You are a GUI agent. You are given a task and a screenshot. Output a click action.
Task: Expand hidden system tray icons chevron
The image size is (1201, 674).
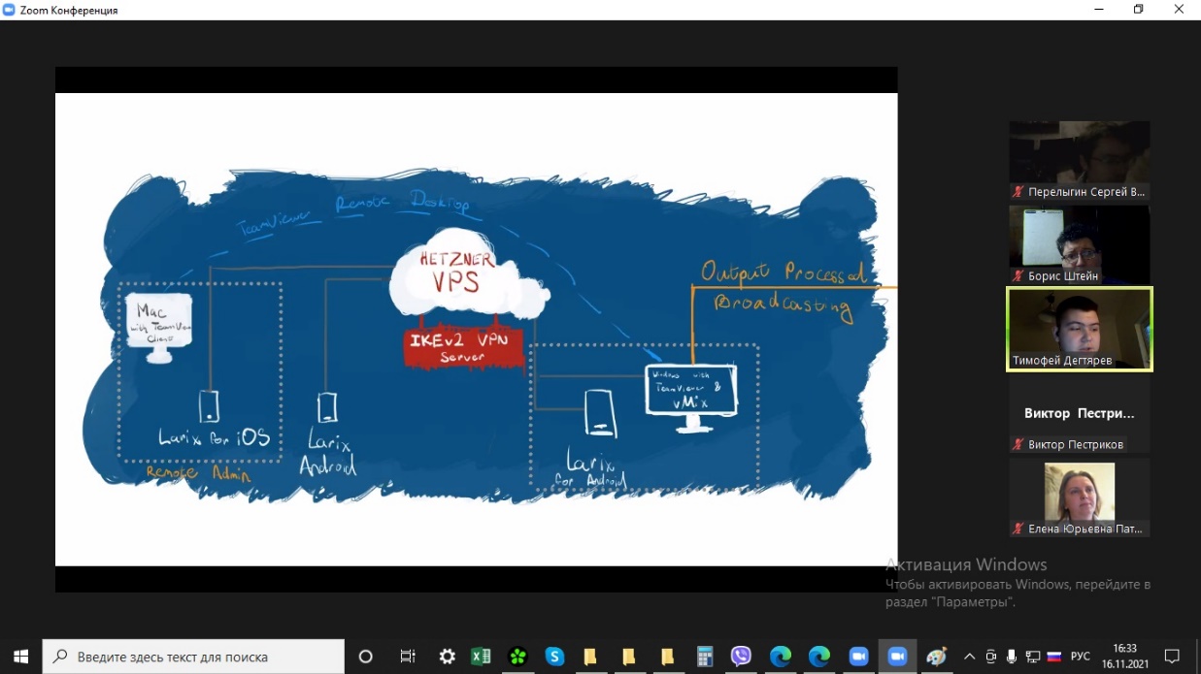tap(969, 657)
